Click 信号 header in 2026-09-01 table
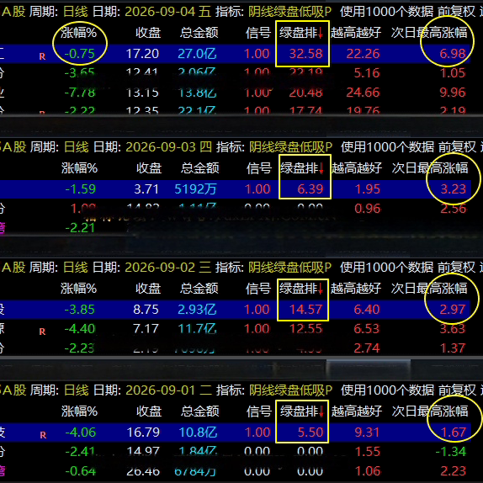Screen dimensions: 483x483 coord(259,411)
